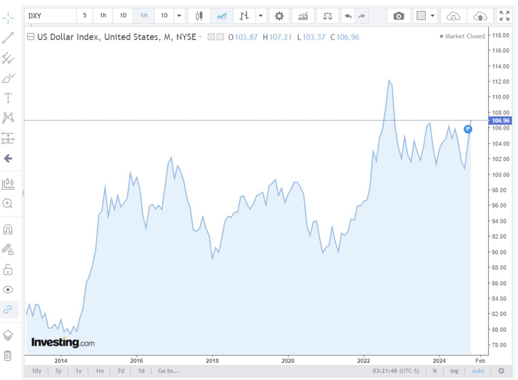The image size is (518, 380).
Task: Select the XABCD pattern tool
Action: 8,118
